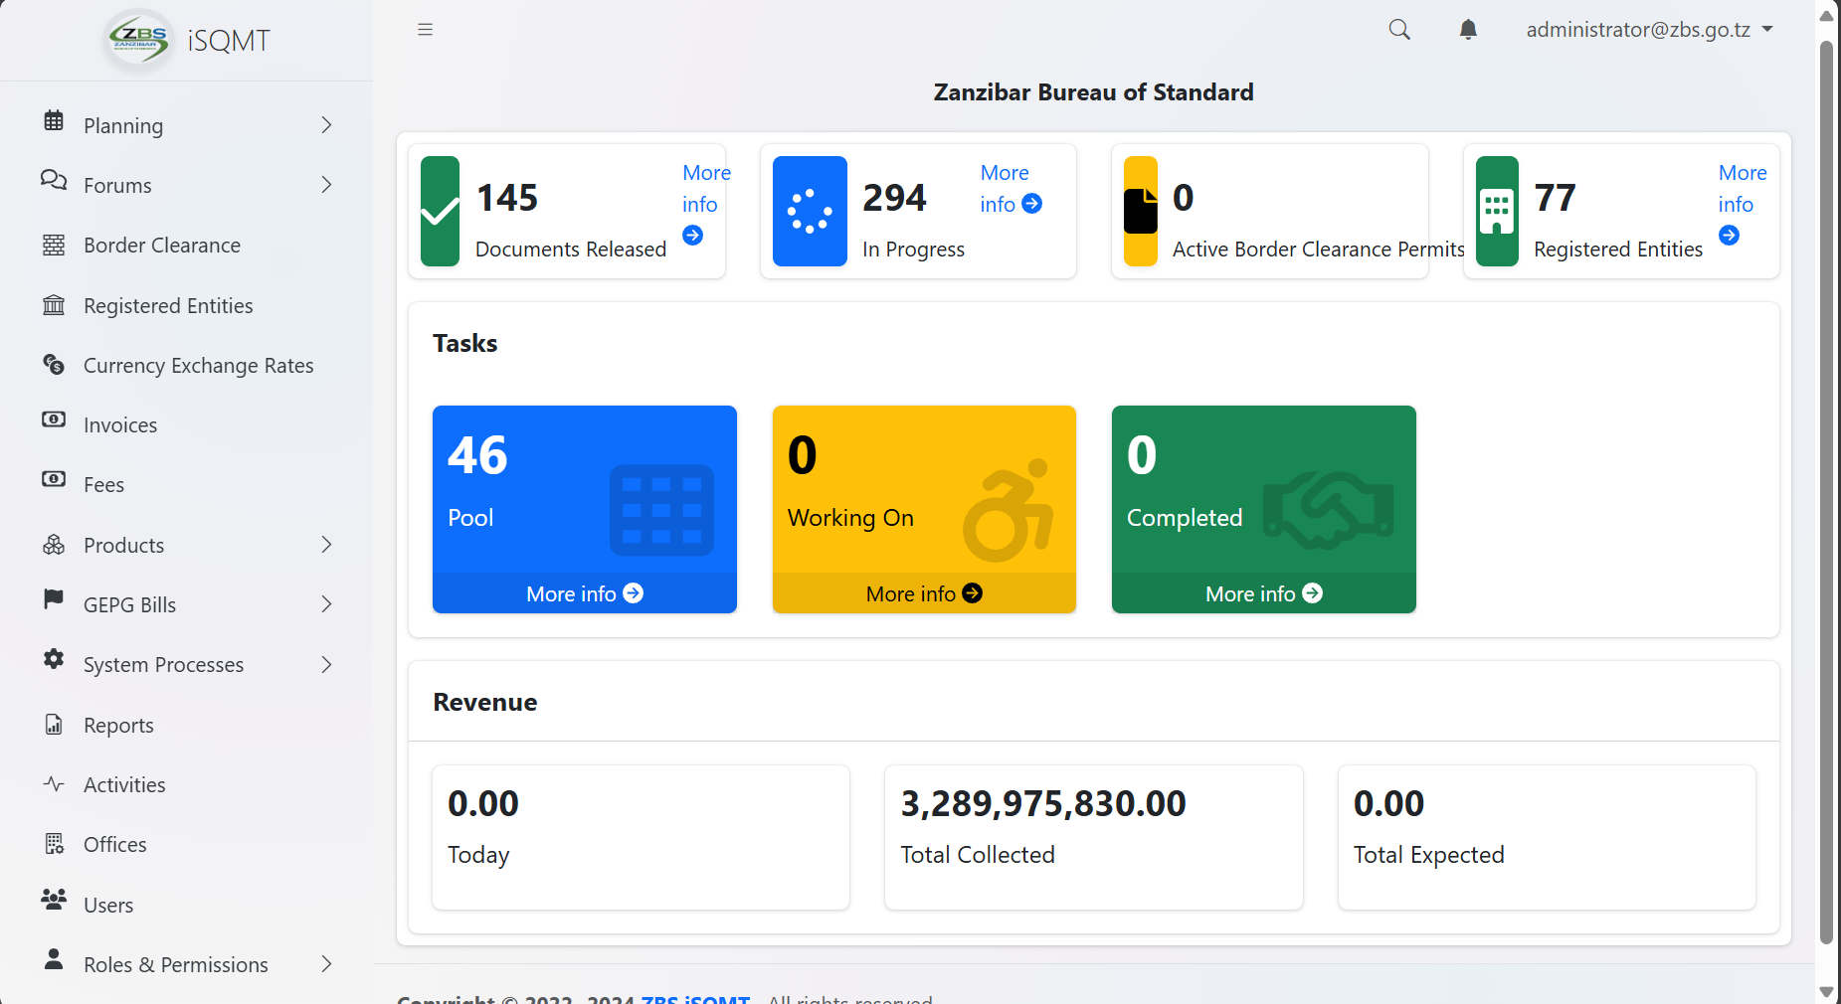Viewport: 1841px width, 1004px height.
Task: Click the green Registered Entities building icon
Action: 1497,211
